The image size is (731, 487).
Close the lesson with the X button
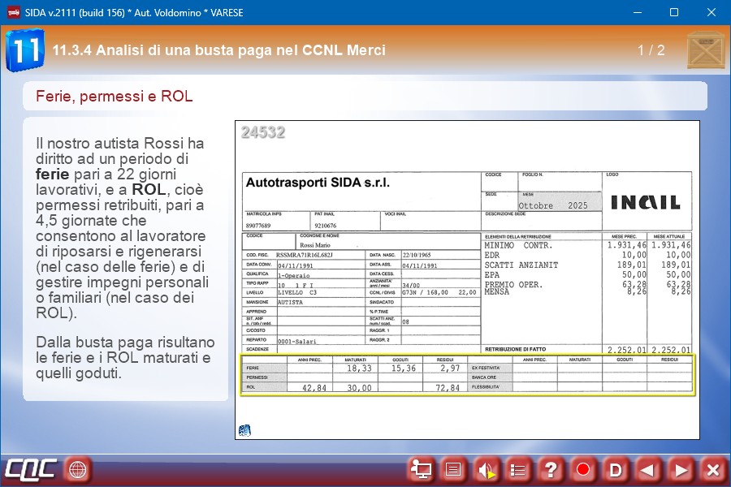(712, 469)
